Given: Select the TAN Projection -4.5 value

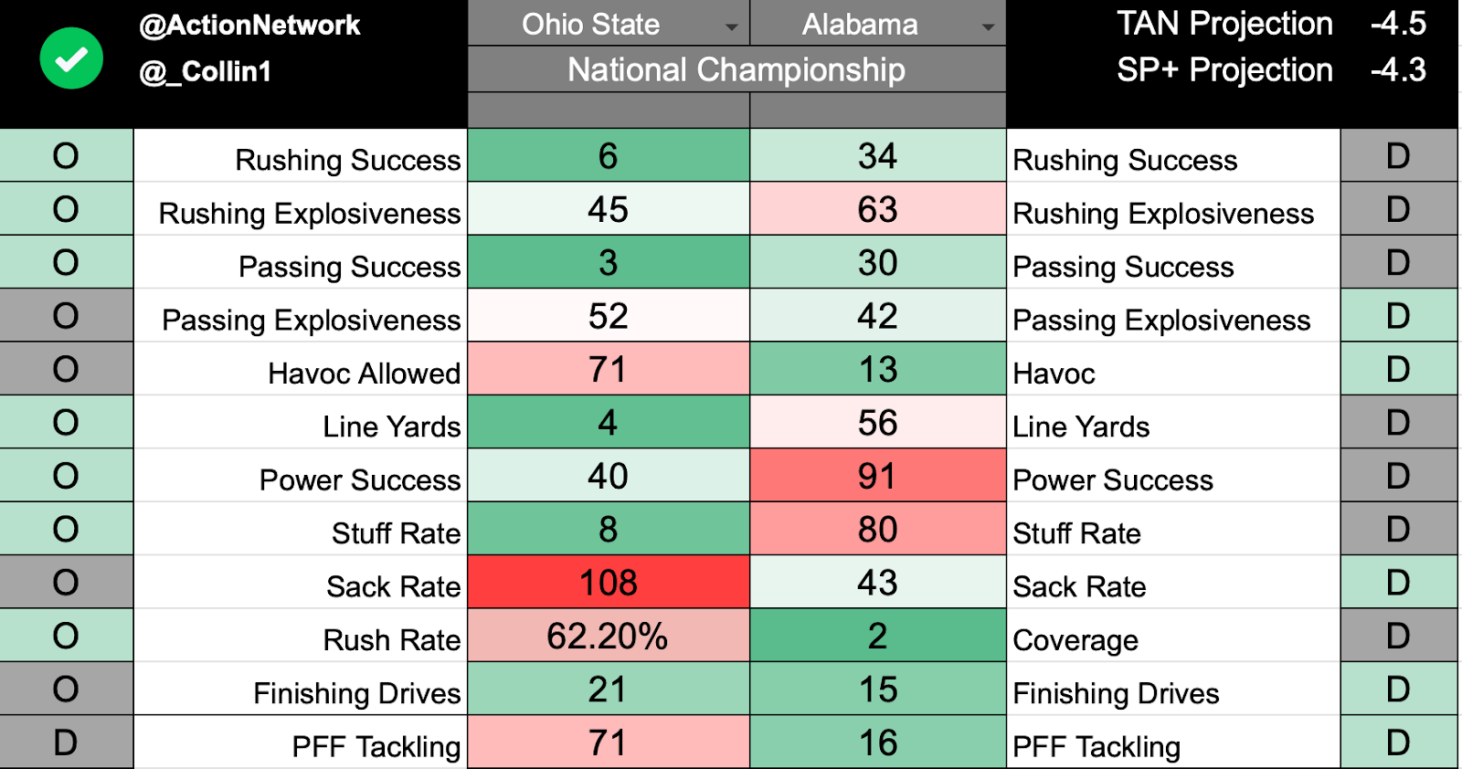Looking at the screenshot, I should (x=1398, y=24).
